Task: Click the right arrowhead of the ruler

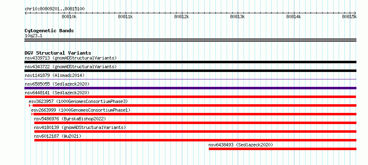Action: (355, 13)
